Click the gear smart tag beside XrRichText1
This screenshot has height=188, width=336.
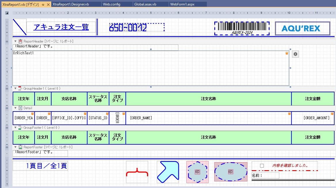(x=295, y=54)
